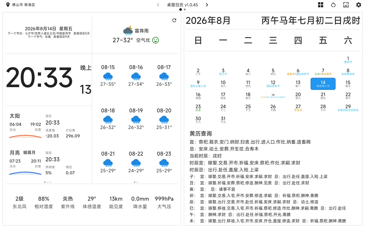Screen dimensions: 365x228
Task: Click the 炎热 紫外线 reading
Action: [x=68, y=202]
